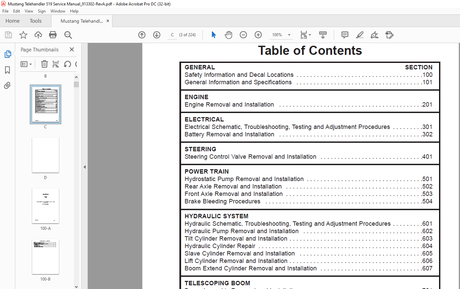Toggle scrolling mode icon in toolbar
This screenshot has width=460, height=289.
pos(323,35)
